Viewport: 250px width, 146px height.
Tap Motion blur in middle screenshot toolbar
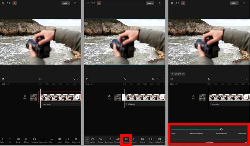[118, 140]
